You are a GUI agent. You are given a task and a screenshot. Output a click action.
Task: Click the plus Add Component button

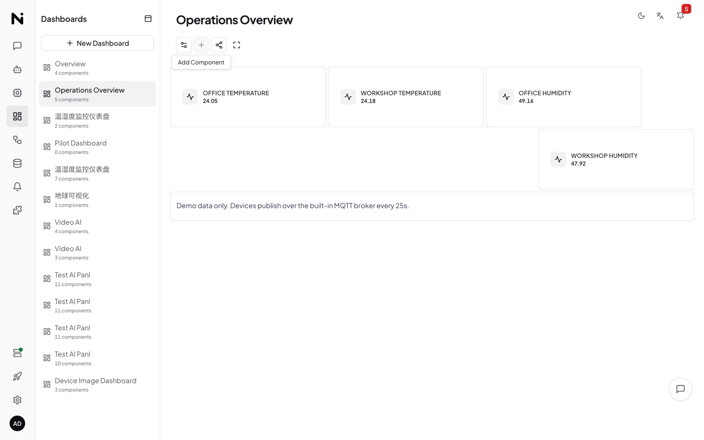pos(201,45)
